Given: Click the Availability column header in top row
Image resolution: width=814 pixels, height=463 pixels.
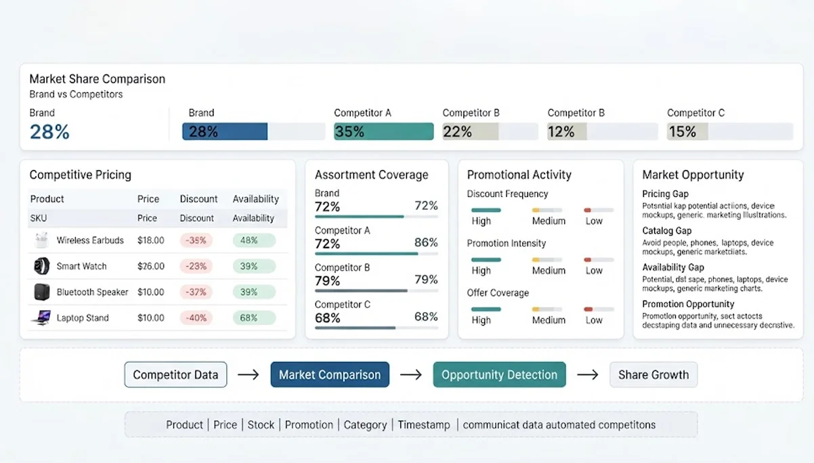Looking at the screenshot, I should click(x=256, y=199).
